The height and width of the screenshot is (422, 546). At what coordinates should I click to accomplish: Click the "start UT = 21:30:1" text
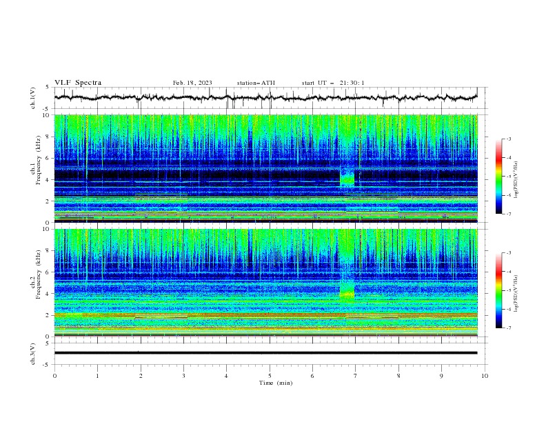(x=333, y=83)
